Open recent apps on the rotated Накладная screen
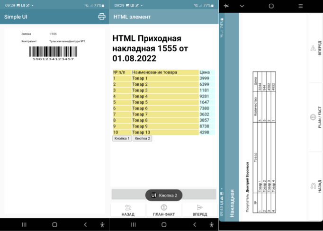The image size is (323, 231). 300,6
